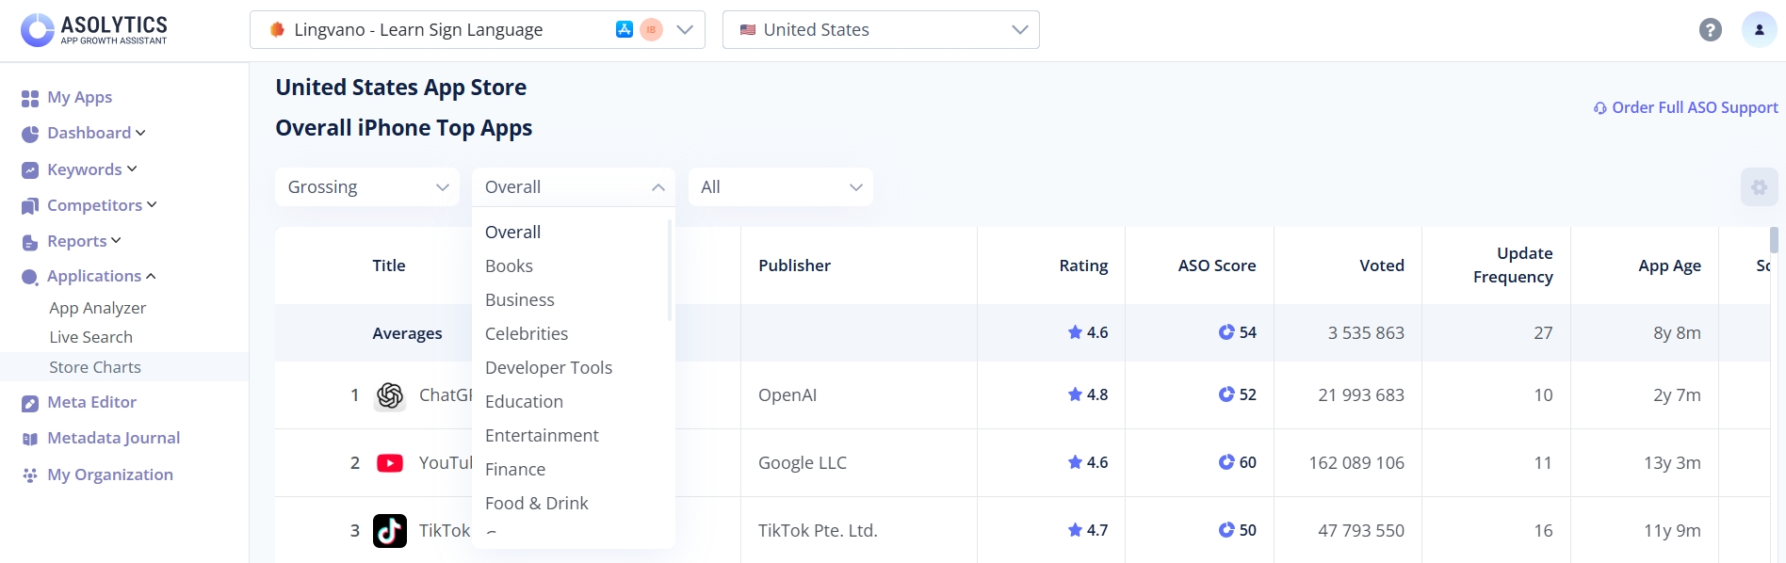Click the table settings gear icon
The image size is (1786, 563).
(x=1759, y=187)
